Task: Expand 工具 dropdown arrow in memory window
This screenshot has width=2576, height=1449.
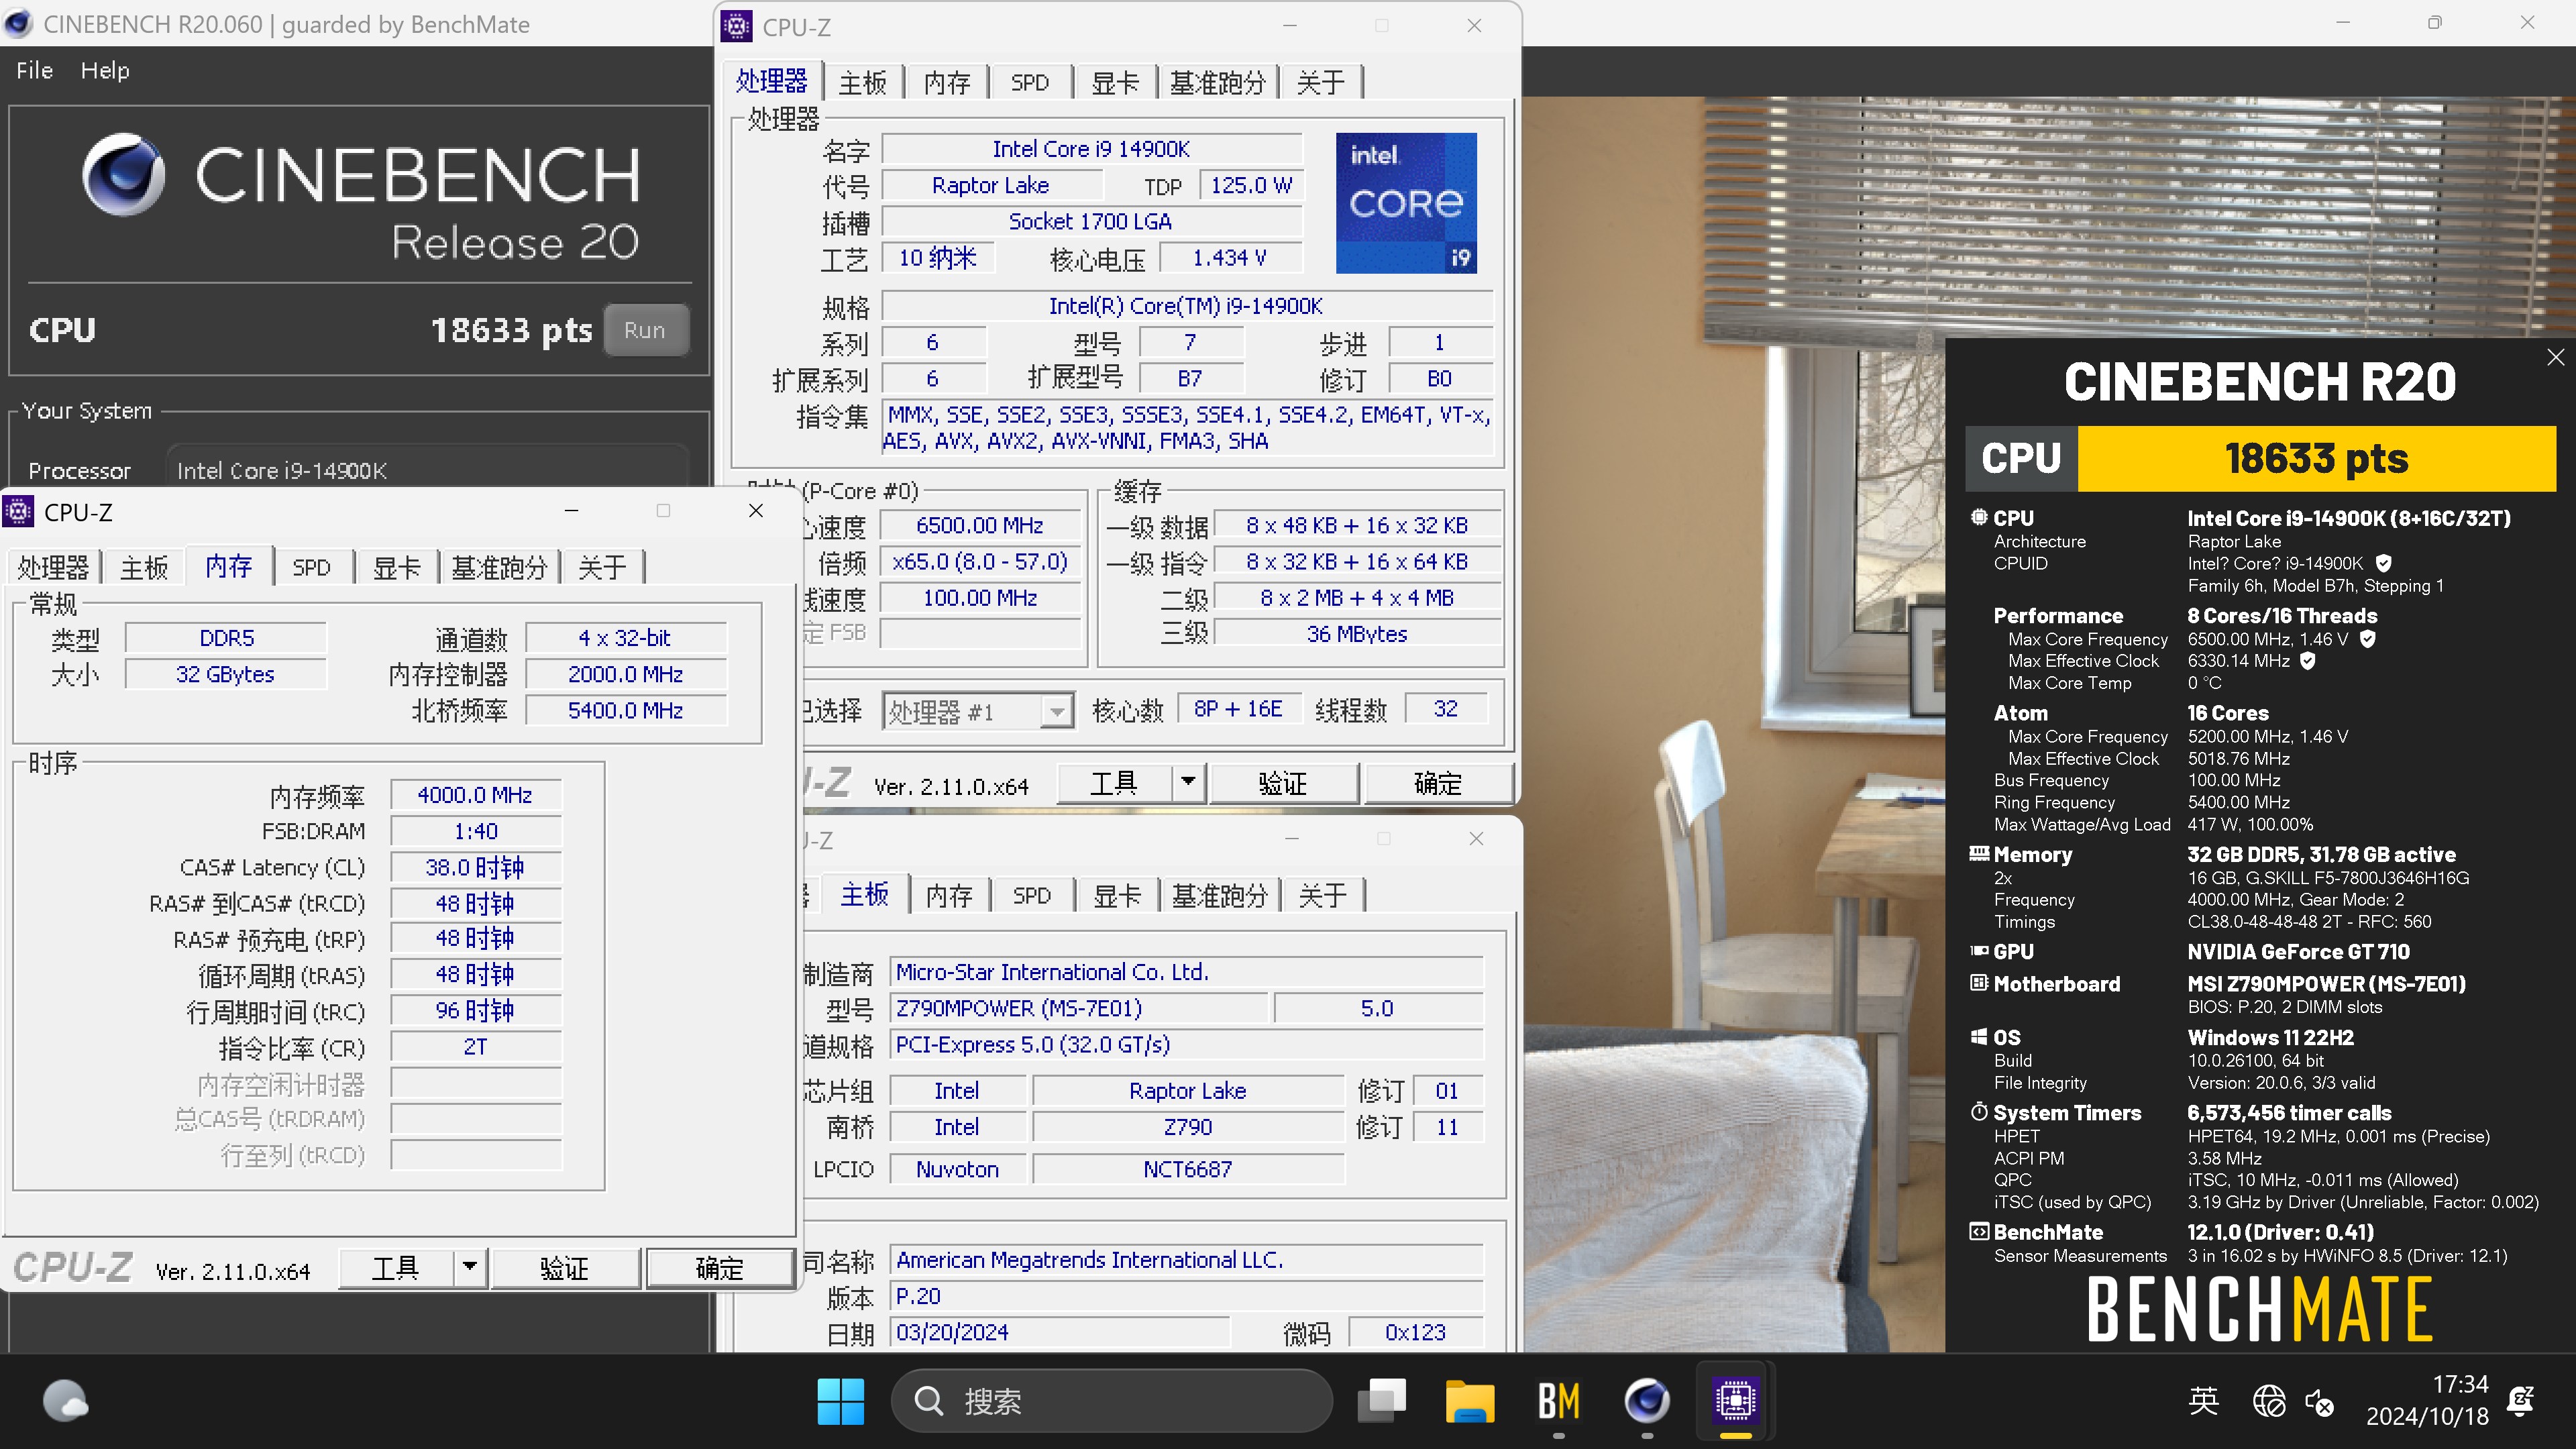Action: pyautogui.click(x=469, y=1267)
